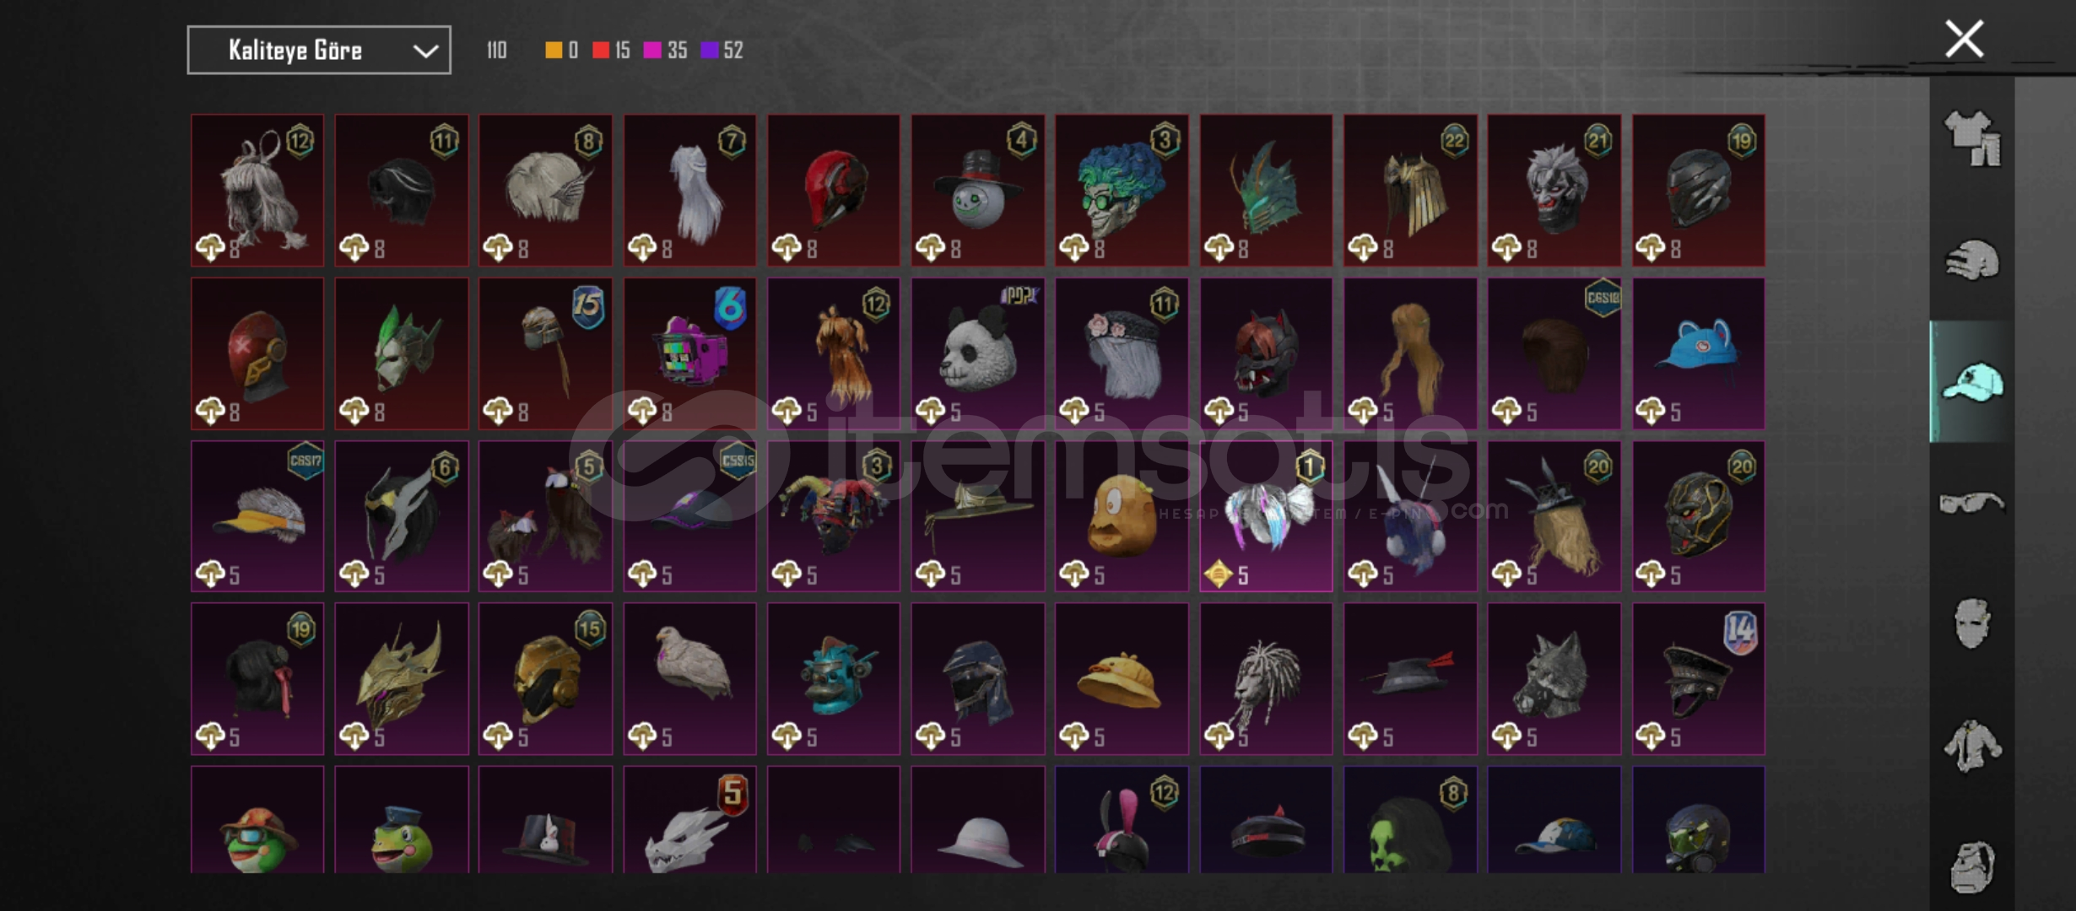This screenshot has height=911, width=2076.
Task: Select the green-haired joker mask item
Action: (x=1122, y=191)
